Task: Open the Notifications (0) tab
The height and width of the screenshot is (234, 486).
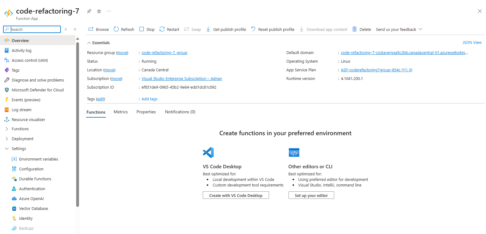Action: point(180,112)
